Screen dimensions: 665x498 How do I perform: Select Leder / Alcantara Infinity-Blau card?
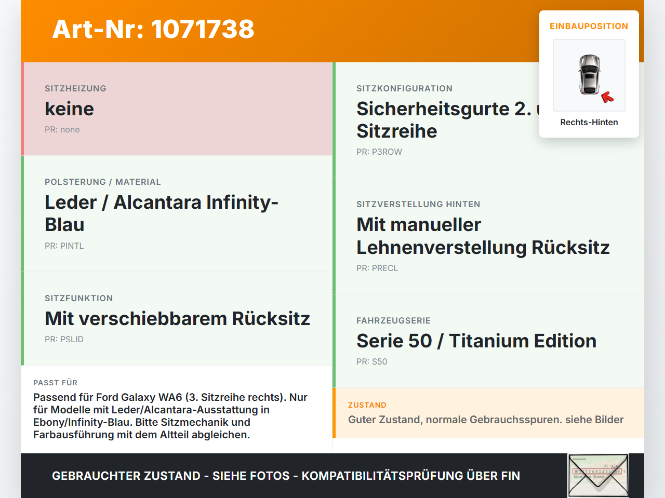177,214
